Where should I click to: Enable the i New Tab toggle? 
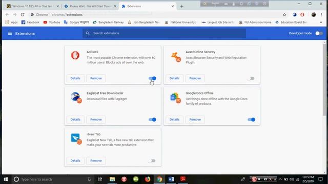[x=152, y=161]
